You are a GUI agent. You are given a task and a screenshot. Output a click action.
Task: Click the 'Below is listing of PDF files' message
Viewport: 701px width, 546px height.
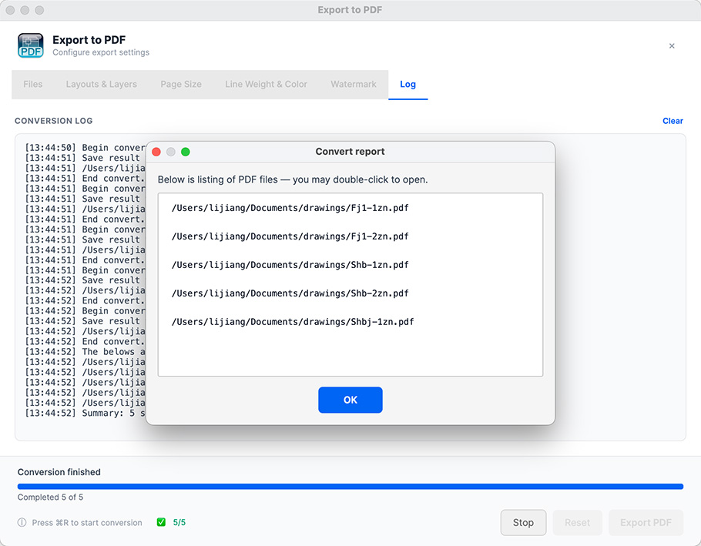tap(293, 179)
